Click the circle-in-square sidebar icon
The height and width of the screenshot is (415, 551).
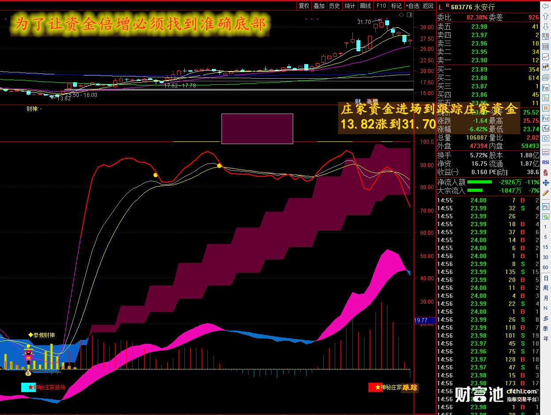(x=546, y=139)
